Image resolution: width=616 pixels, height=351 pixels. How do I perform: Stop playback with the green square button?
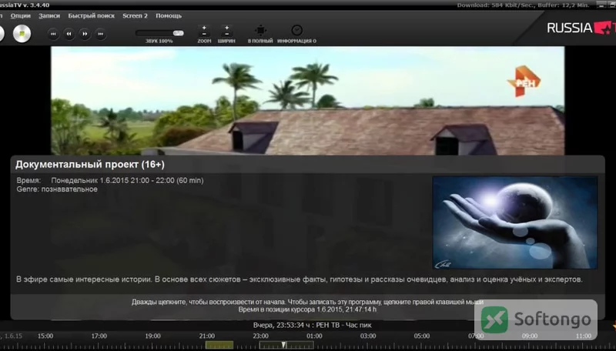coord(22,34)
